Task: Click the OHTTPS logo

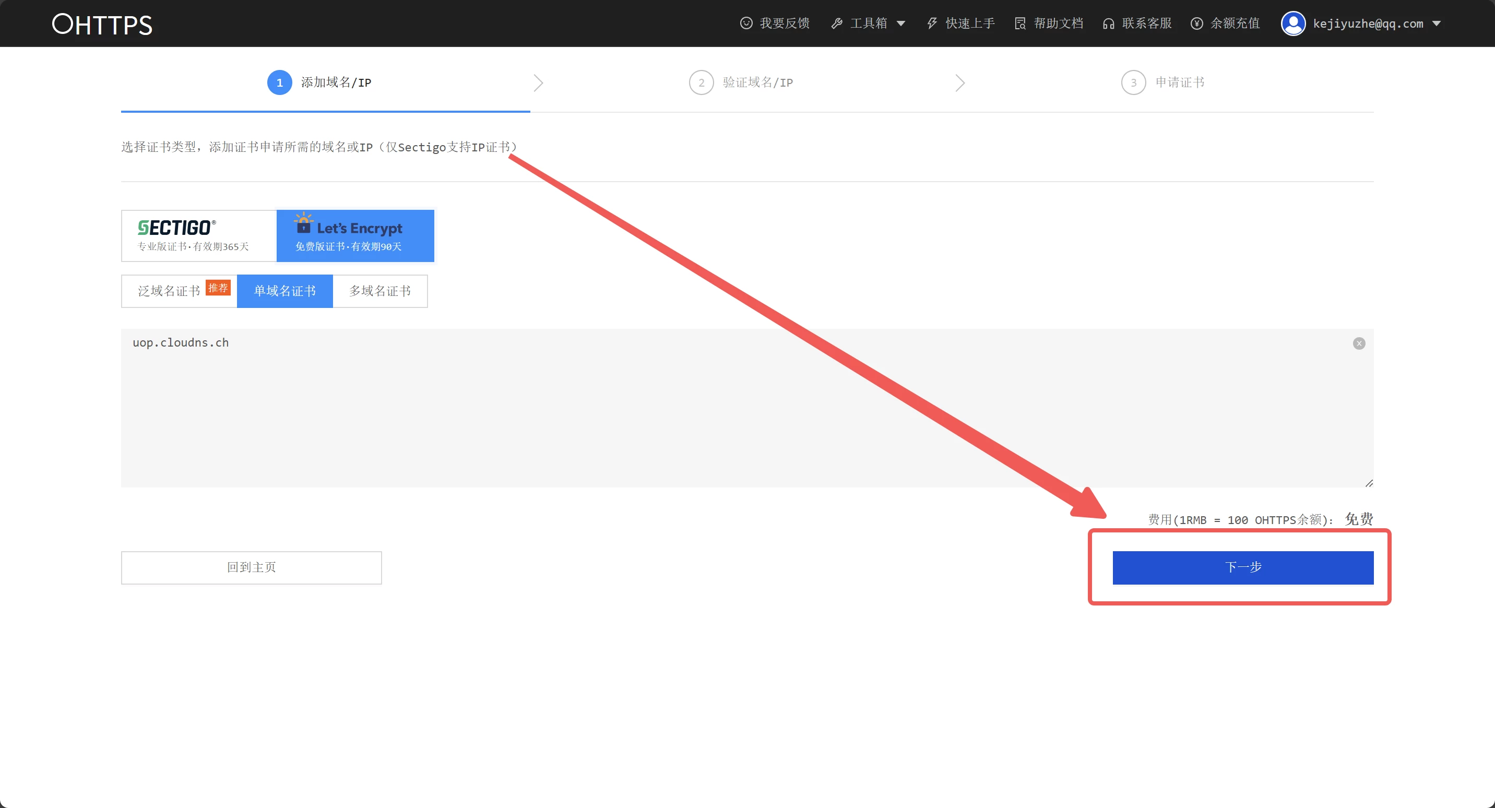Action: (102, 25)
